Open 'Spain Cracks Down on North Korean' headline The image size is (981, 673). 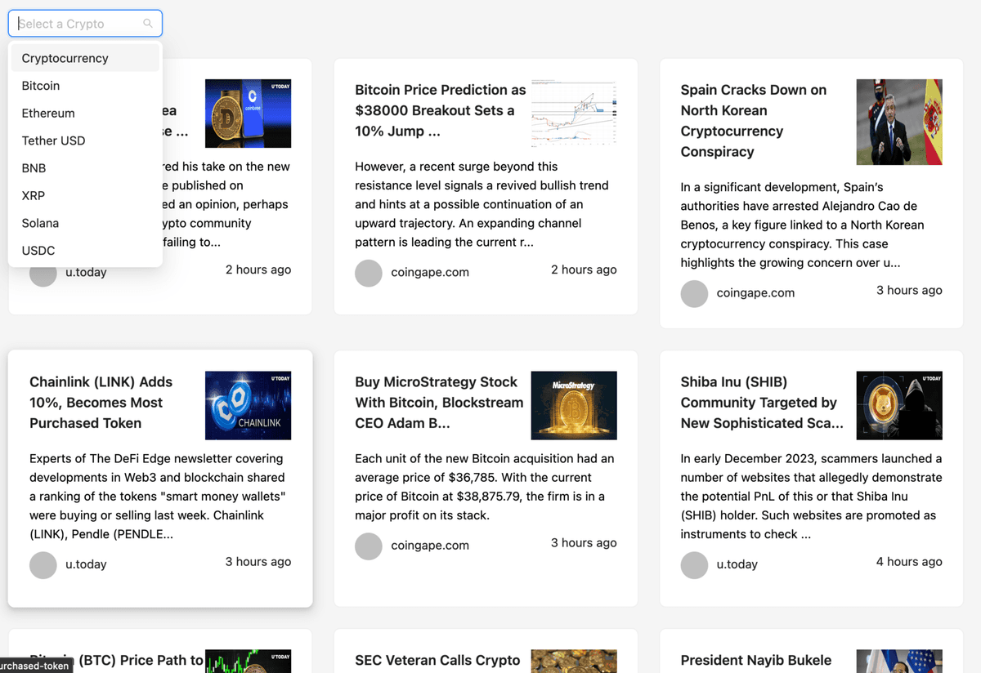click(x=754, y=121)
